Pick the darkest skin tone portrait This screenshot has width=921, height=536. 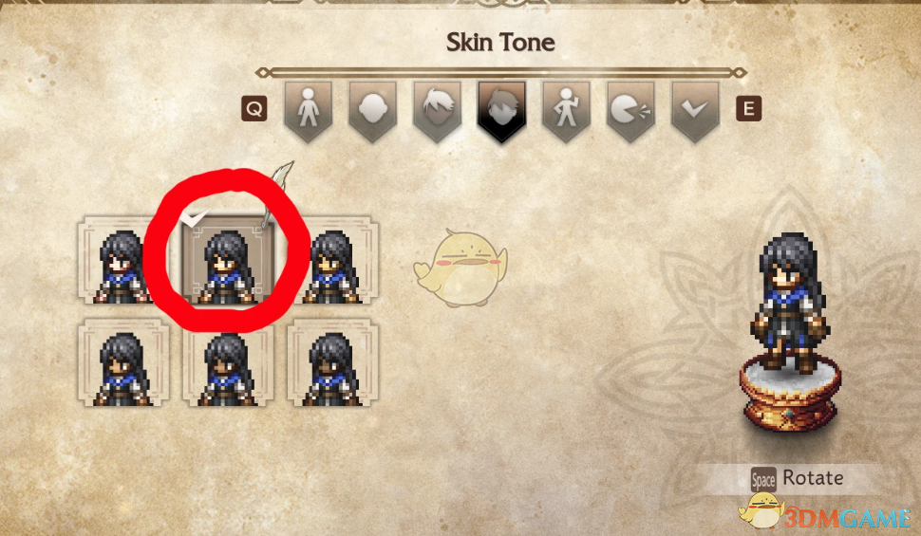click(333, 362)
